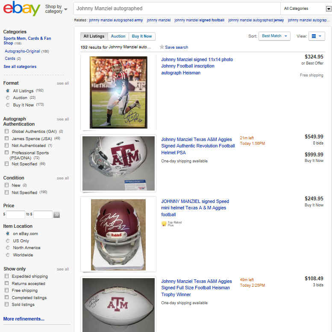Switch to the Buy It Now tab
The image size is (332, 332).
click(142, 36)
